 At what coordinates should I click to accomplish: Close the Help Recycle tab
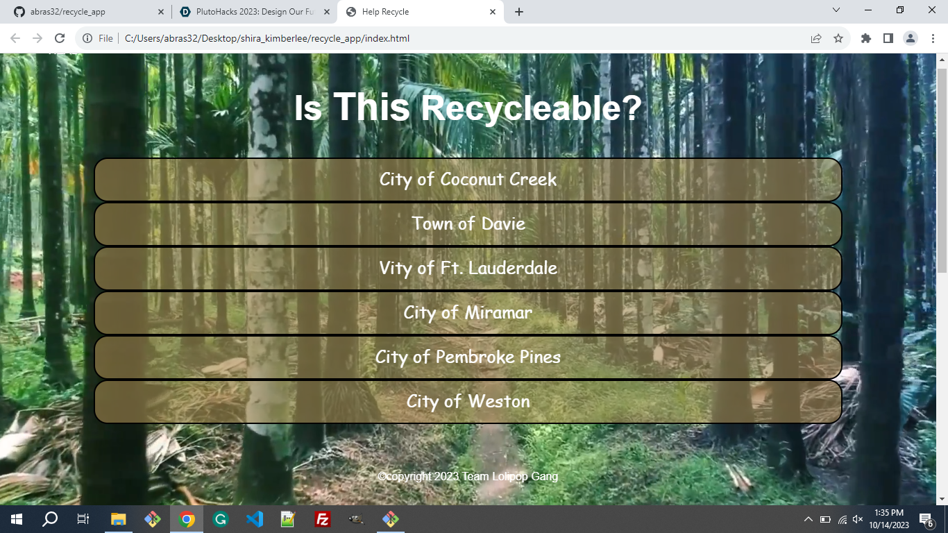[493, 12]
